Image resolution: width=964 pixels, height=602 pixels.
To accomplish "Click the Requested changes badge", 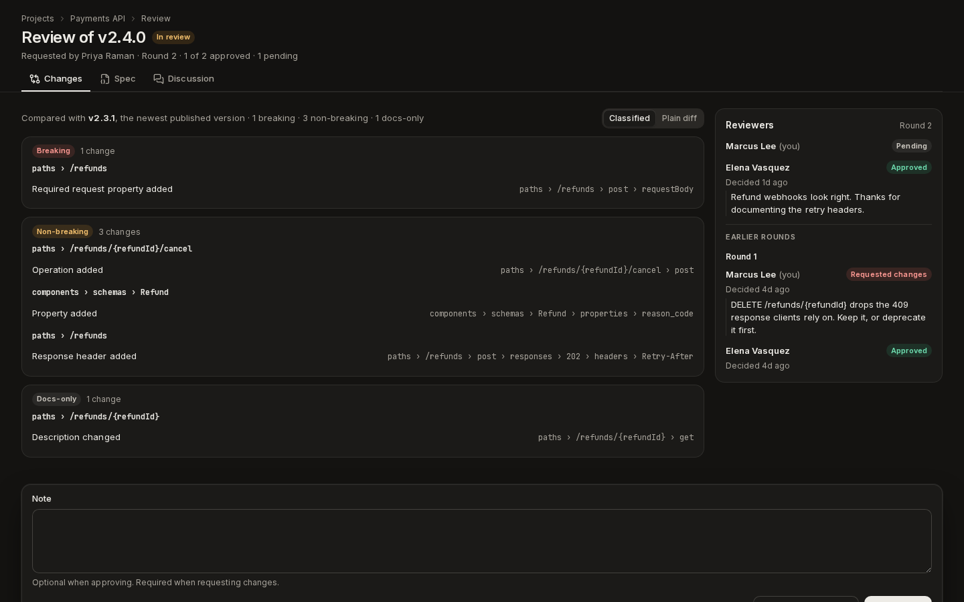I will pos(888,274).
